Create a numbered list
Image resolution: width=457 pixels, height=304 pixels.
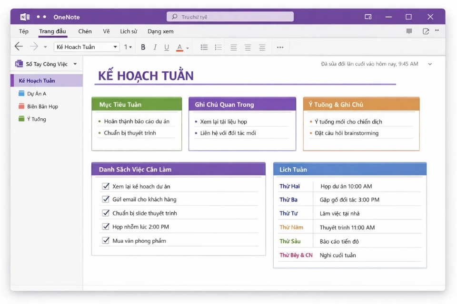pos(218,47)
